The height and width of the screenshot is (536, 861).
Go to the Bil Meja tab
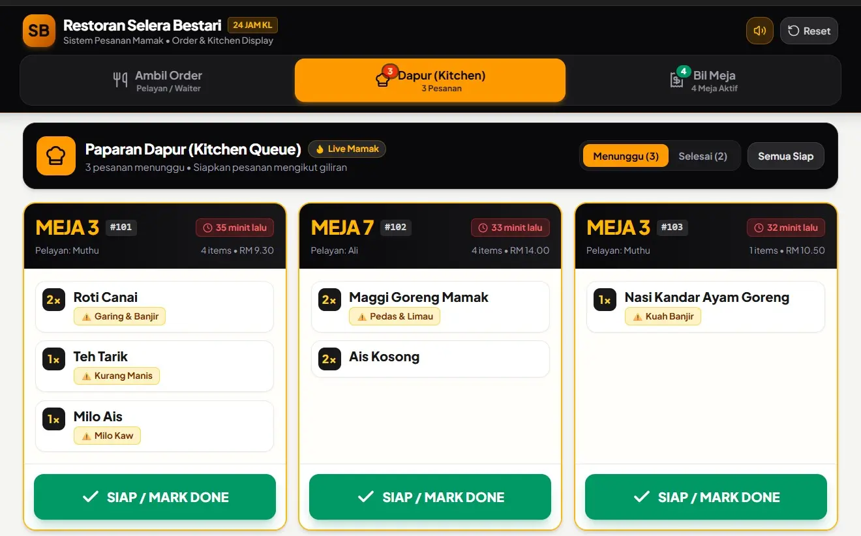click(703, 80)
